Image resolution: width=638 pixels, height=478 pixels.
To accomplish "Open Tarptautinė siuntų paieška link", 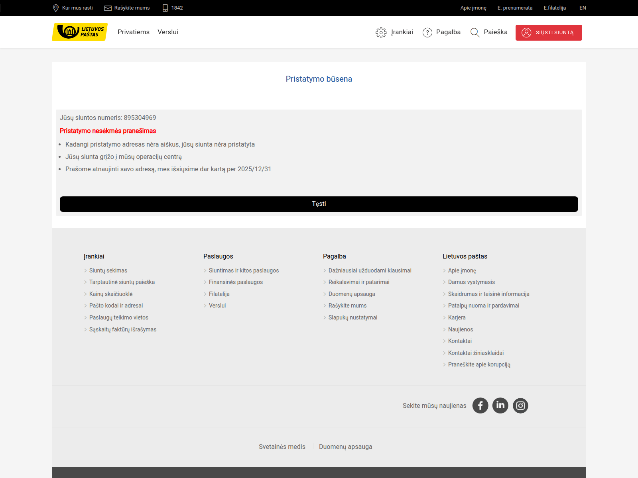I will tap(122, 282).
